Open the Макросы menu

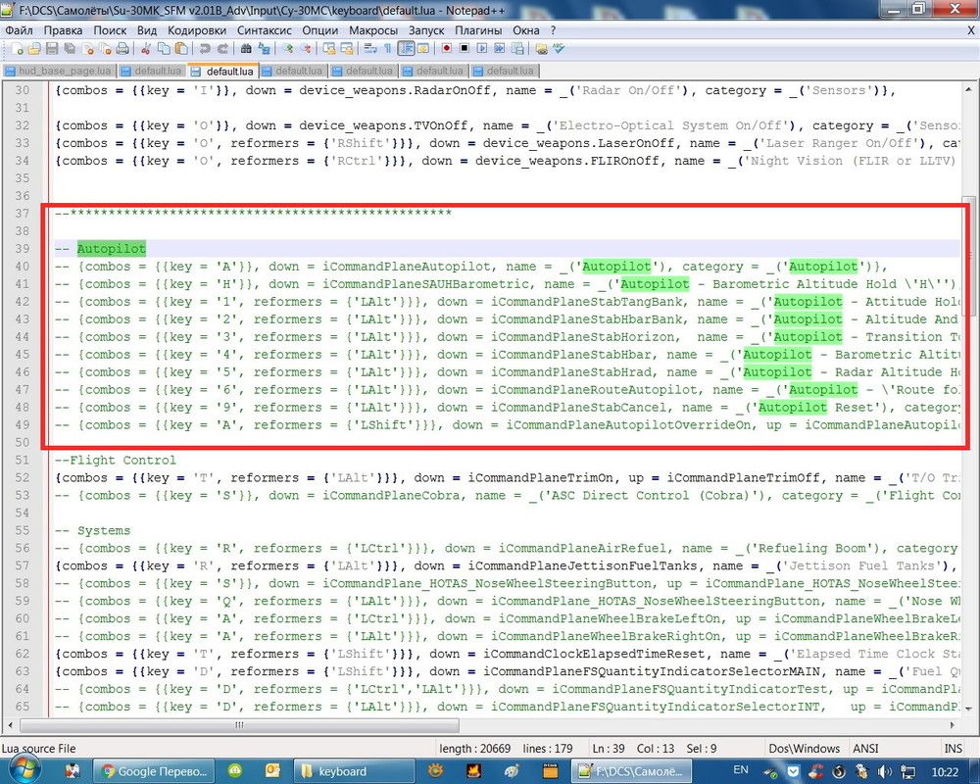pos(373,30)
